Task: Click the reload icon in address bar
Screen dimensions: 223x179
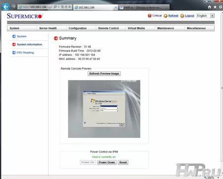Action: [x=66, y=7]
